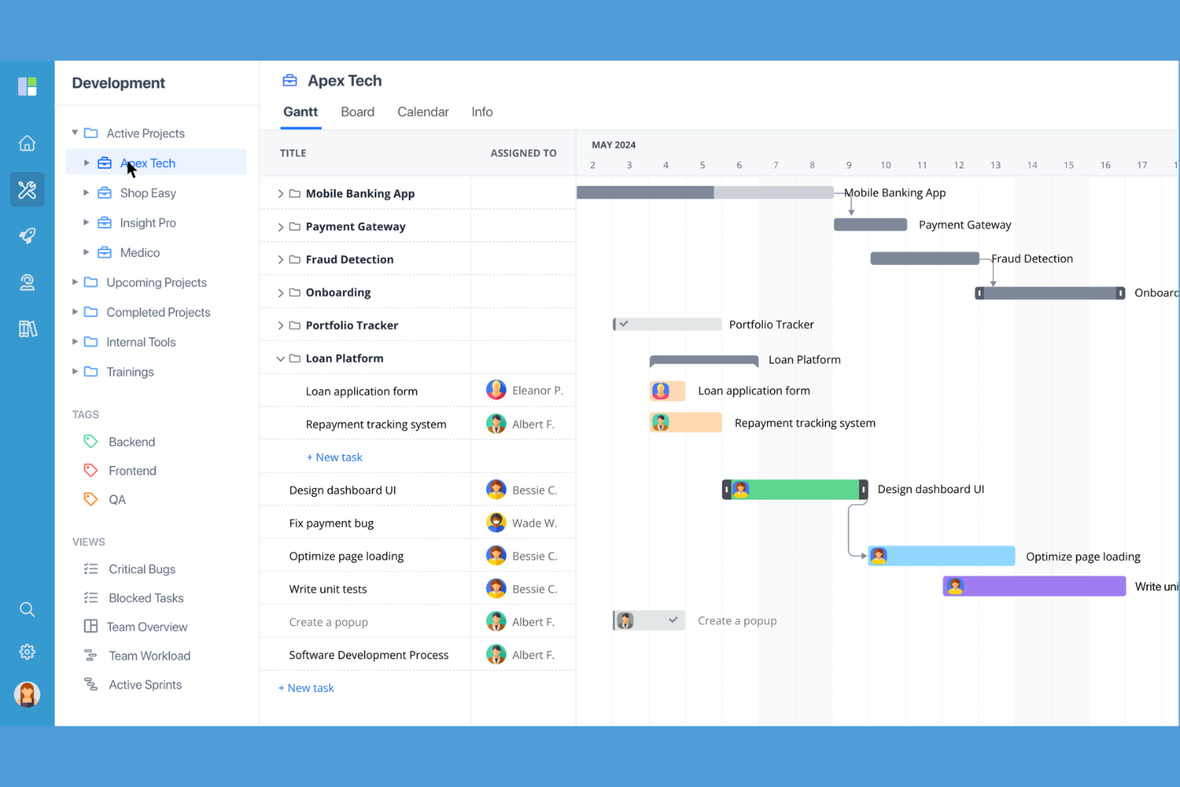Screen dimensions: 1180x787
Task: Switch to the Board tab
Action: tap(357, 112)
